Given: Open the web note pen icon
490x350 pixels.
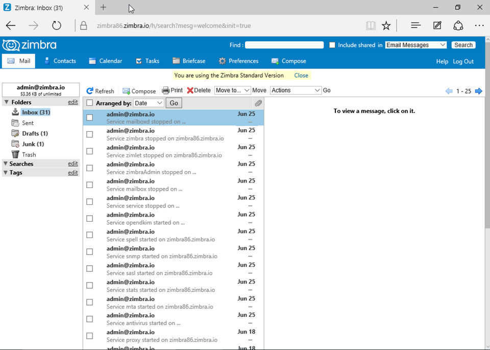Looking at the screenshot, I should pyautogui.click(x=437, y=26).
